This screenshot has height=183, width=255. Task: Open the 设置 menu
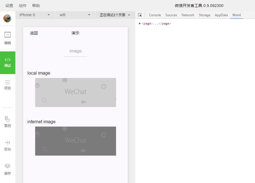pos(9,6)
